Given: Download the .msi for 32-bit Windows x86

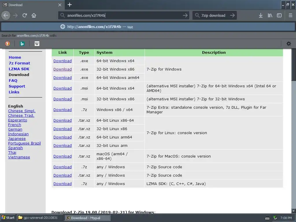Looking at the screenshot, I should click(x=62, y=99).
